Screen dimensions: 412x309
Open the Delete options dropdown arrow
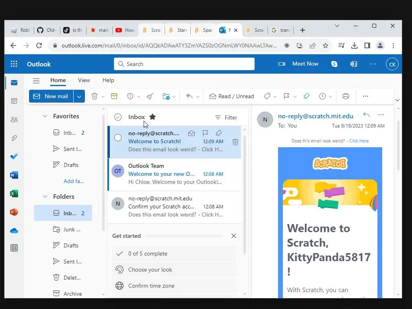coord(103,97)
